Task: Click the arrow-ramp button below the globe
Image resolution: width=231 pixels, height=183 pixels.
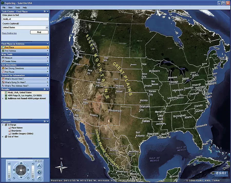Action: coord(39,178)
